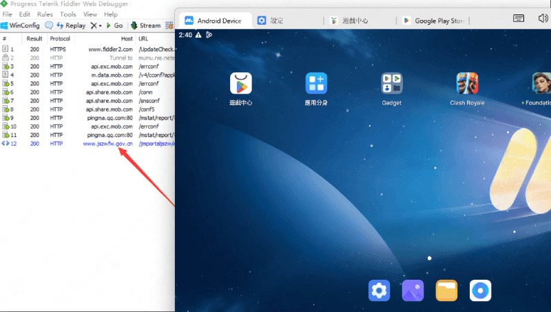Sort sessions by Host column header
551x312 pixels.
[x=105, y=38]
